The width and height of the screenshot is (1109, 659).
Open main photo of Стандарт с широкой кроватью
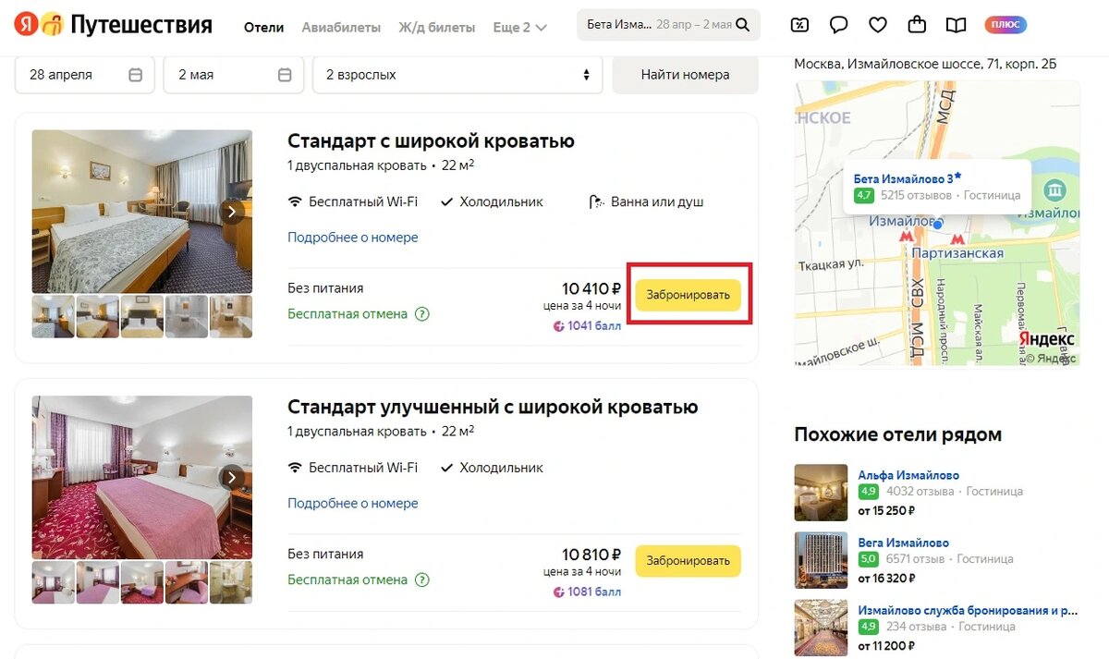click(x=141, y=212)
